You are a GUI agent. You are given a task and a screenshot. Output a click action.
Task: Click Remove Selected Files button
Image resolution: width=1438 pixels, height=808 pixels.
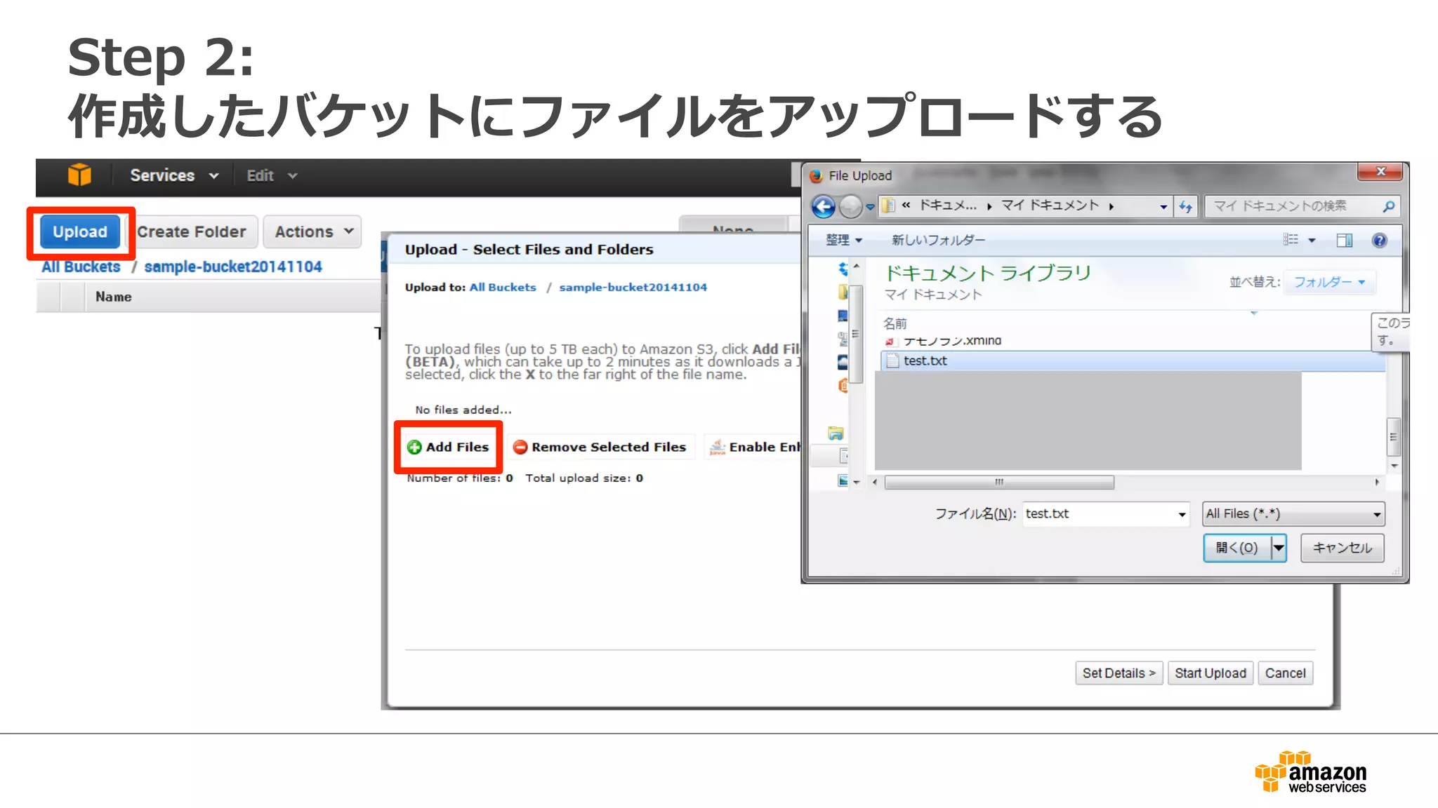point(600,447)
